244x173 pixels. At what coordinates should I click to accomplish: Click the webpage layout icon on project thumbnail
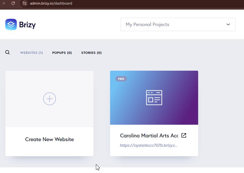154,97
